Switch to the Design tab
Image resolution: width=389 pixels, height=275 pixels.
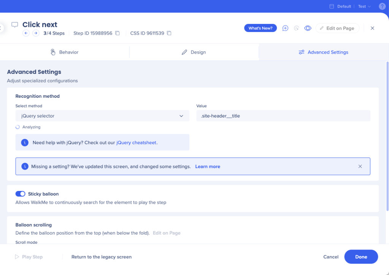tap(194, 52)
